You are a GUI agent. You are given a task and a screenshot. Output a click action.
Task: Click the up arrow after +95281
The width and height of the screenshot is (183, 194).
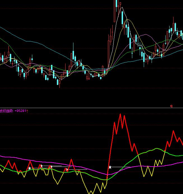[x=27, y=111]
